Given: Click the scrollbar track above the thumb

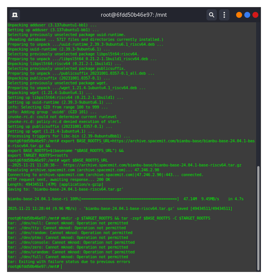Looking at the screenshot, I should [x=258, y=93].
